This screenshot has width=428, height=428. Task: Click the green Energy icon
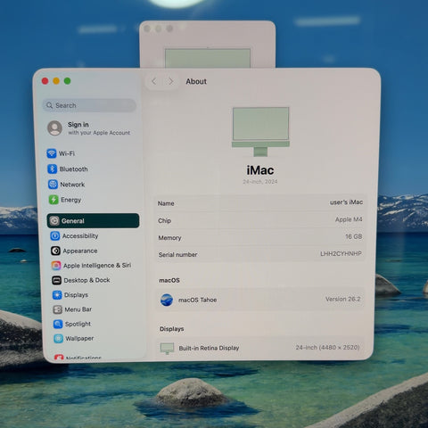(53, 200)
